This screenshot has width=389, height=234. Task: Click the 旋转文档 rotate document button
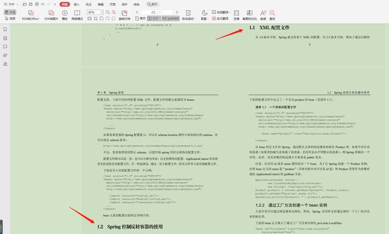coord(124,15)
